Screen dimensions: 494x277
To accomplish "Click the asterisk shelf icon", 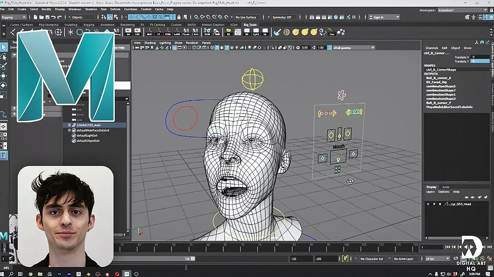I will point(70,32).
